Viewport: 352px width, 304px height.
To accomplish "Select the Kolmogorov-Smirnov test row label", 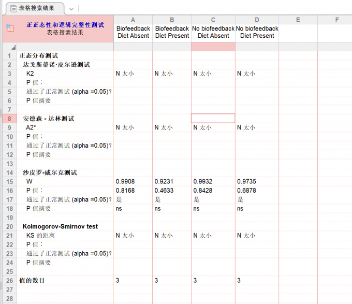I will click(60, 227).
